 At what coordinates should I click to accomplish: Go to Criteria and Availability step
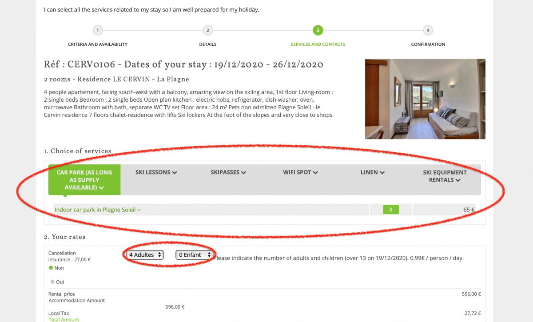click(x=98, y=44)
